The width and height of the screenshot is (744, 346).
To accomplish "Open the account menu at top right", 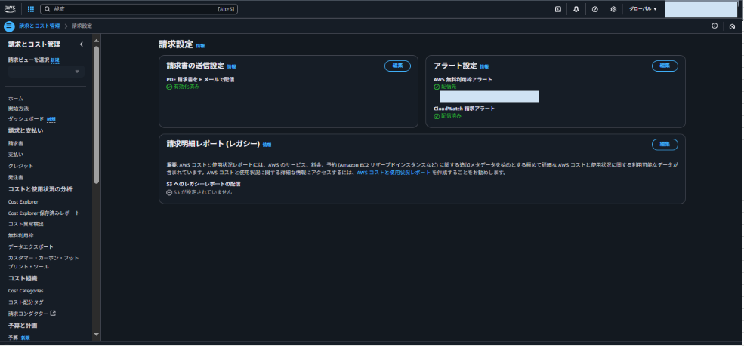I will (701, 10).
